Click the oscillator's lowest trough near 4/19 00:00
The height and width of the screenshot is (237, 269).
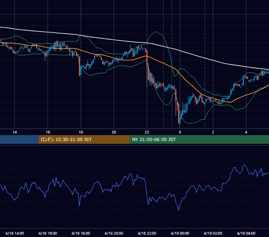(178, 210)
